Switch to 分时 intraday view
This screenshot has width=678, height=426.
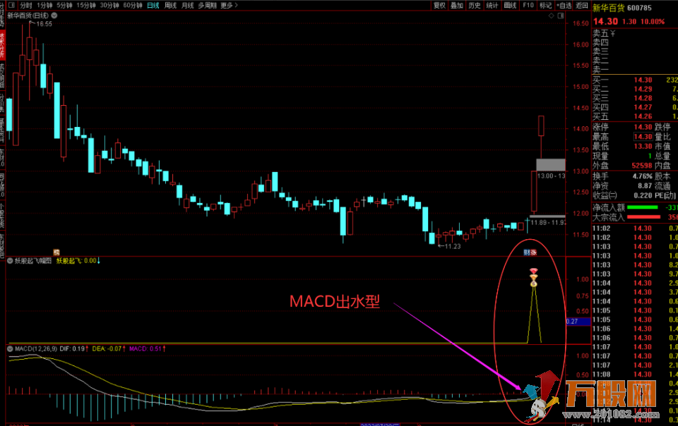click(x=26, y=5)
